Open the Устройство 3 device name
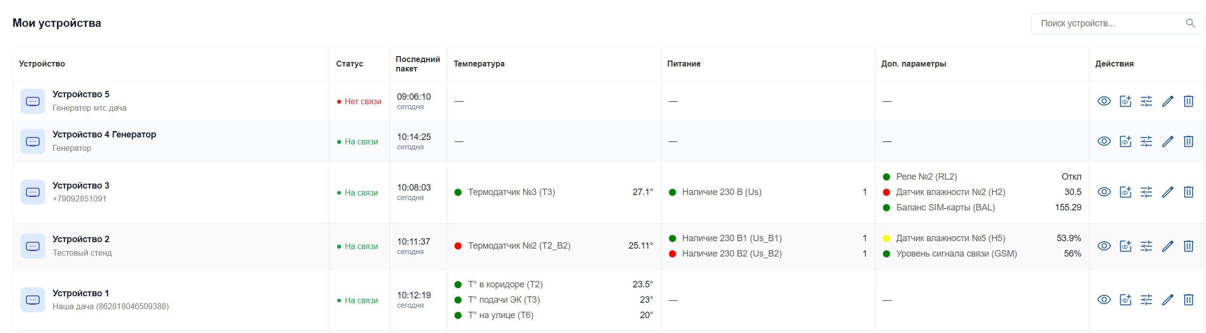This screenshot has width=1206, height=333. click(81, 186)
